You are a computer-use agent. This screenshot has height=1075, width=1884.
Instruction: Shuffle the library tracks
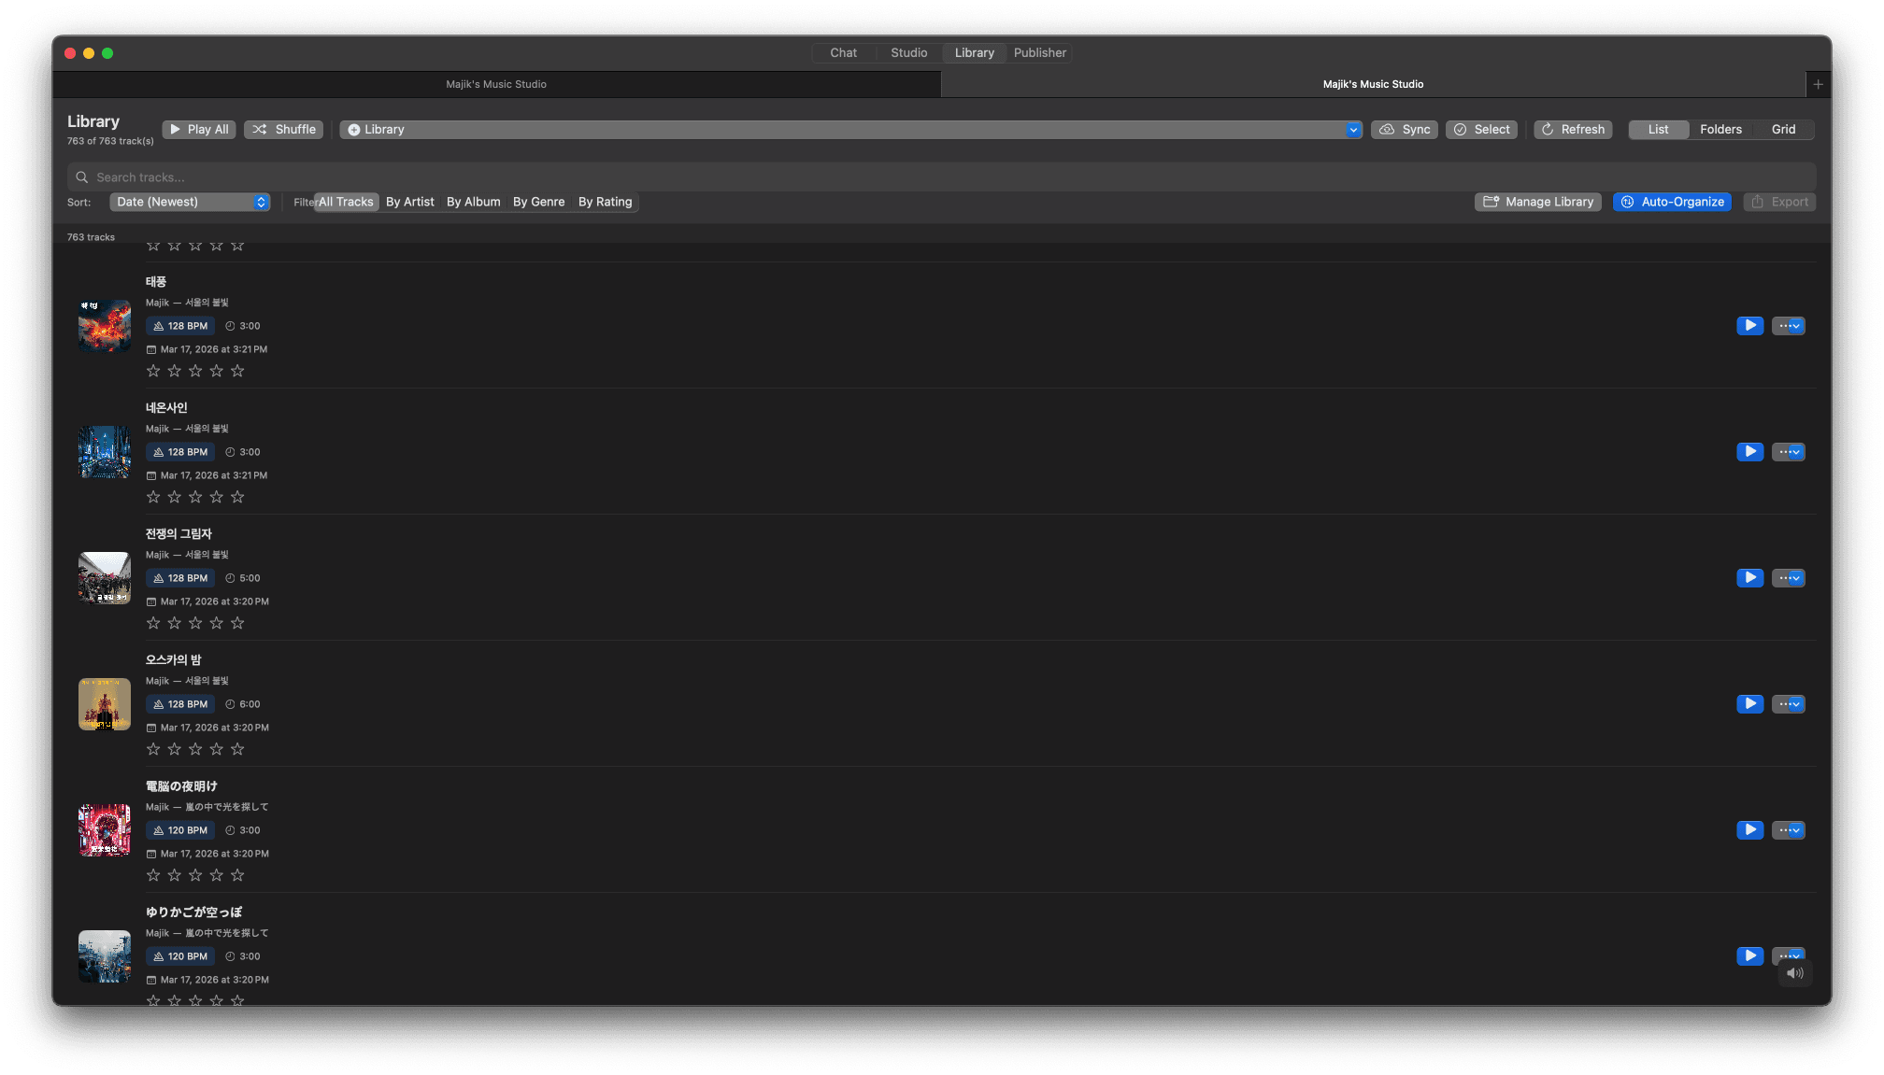284,130
